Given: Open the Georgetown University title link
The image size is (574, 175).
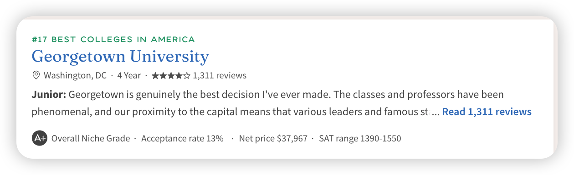Looking at the screenshot, I should click(120, 57).
